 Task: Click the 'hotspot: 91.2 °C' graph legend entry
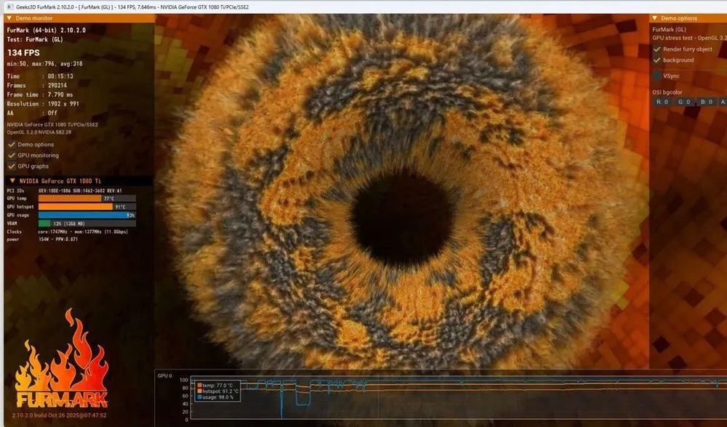point(218,391)
